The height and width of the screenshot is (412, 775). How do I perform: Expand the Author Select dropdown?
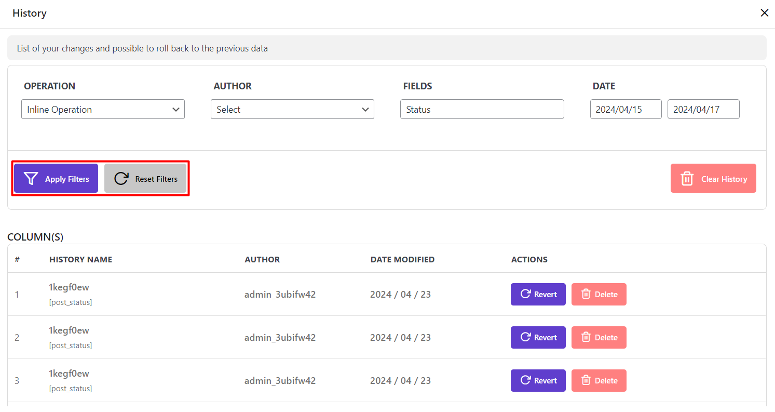(292, 110)
